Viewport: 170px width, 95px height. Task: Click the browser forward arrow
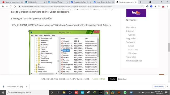click(x=7, y=6)
